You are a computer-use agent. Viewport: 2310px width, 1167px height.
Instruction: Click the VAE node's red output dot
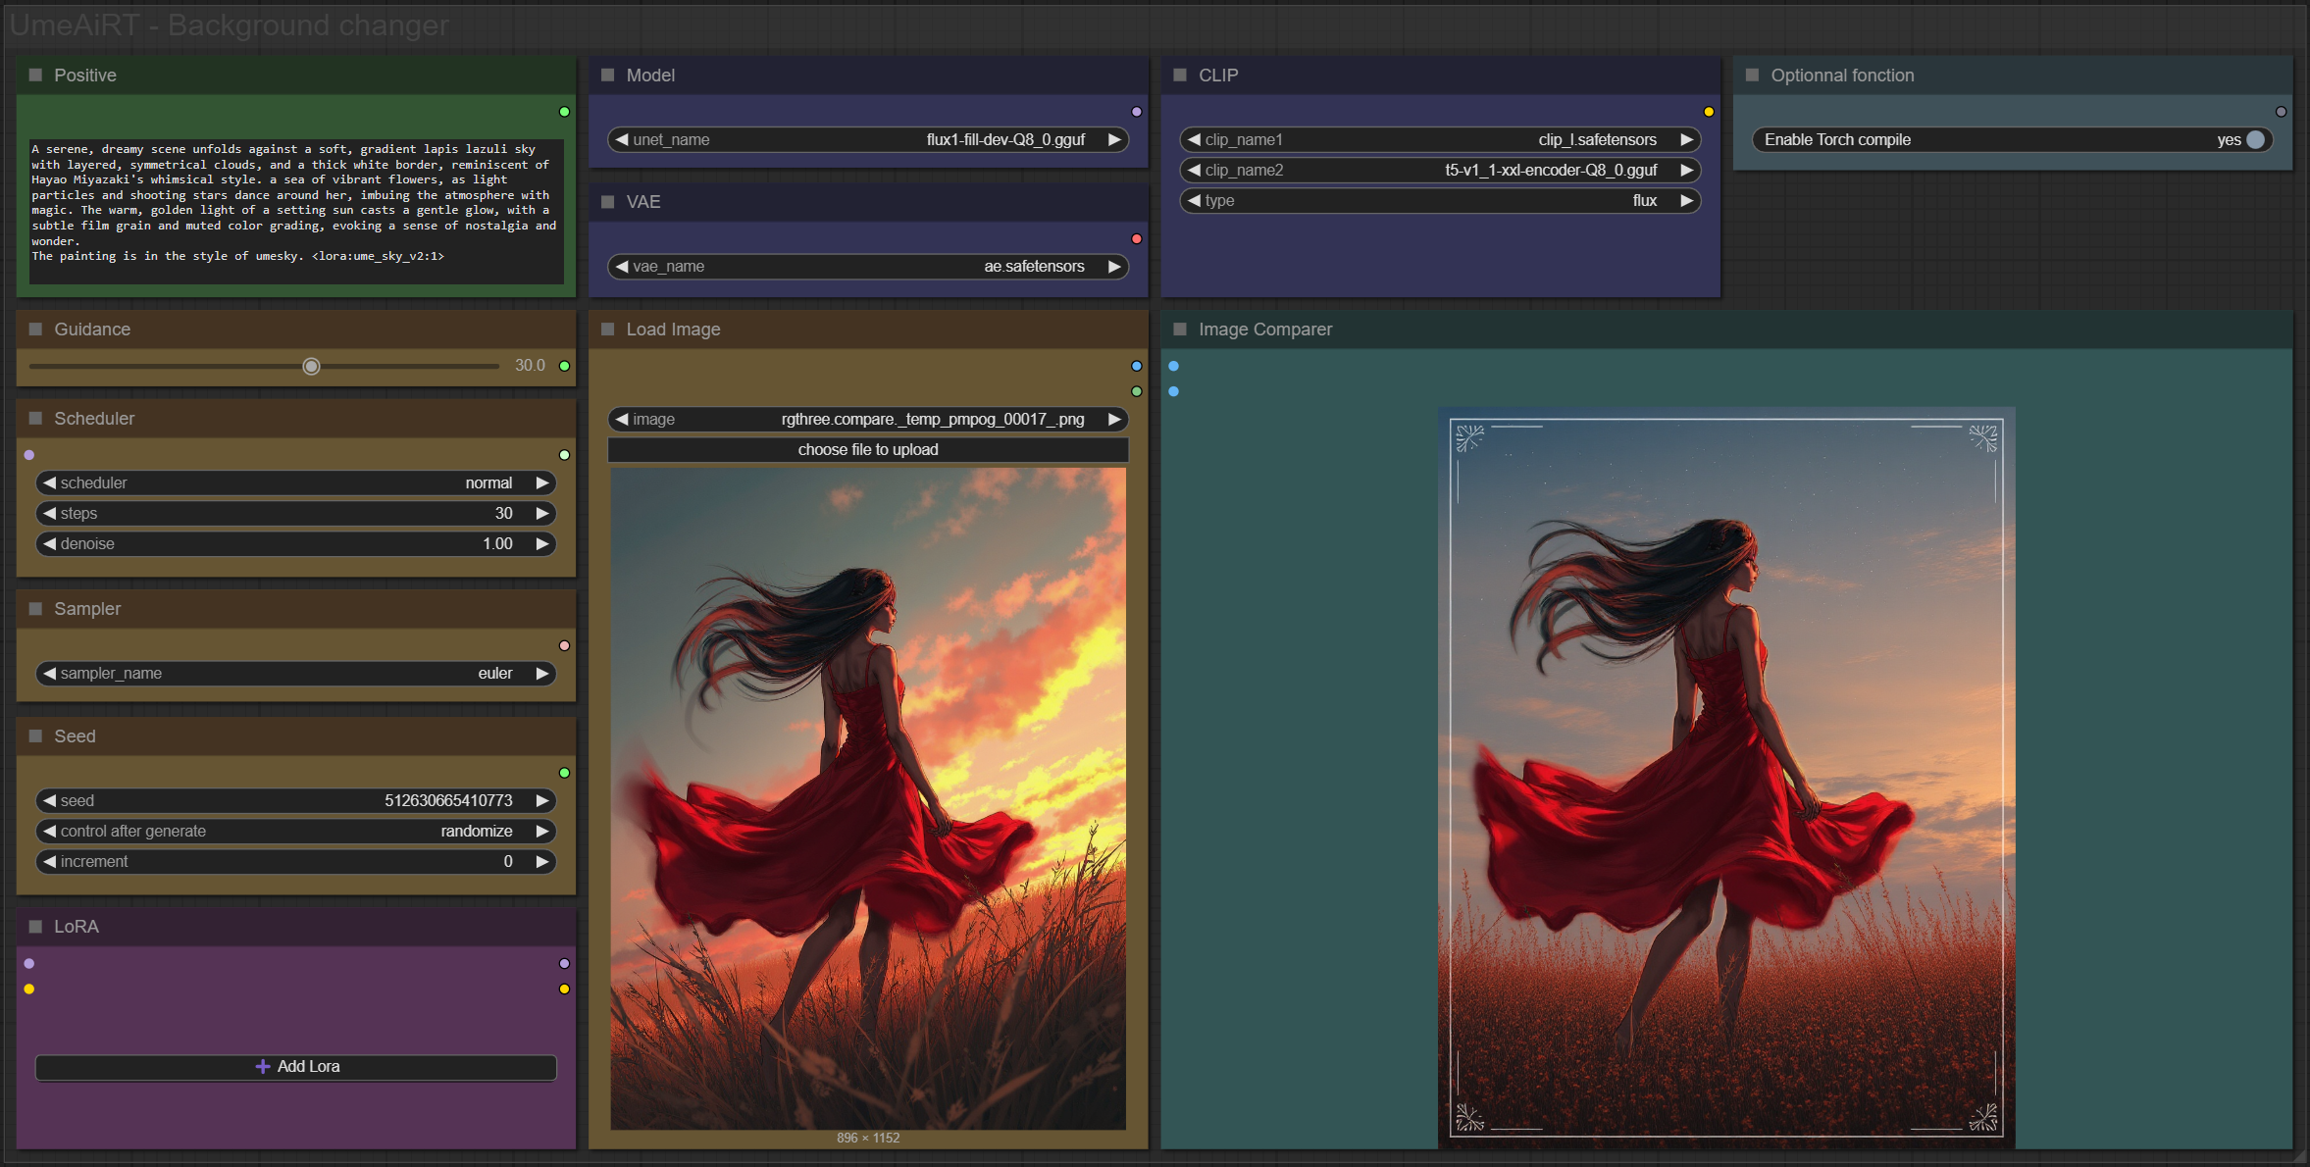click(1136, 239)
